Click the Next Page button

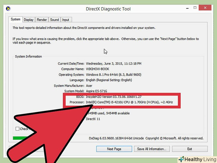[114, 149]
